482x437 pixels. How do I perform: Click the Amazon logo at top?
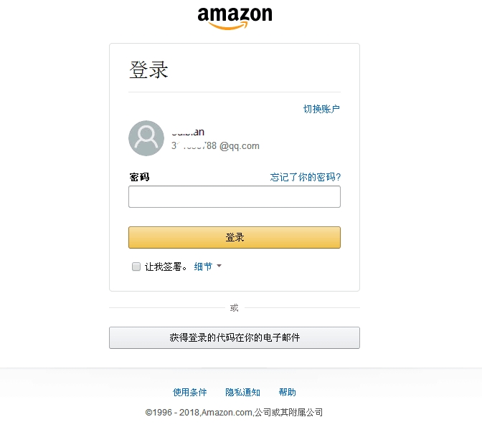(x=235, y=18)
